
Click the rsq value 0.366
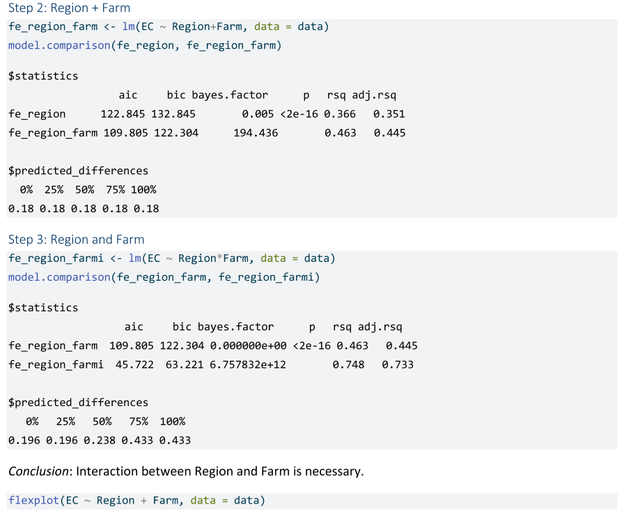click(x=340, y=114)
